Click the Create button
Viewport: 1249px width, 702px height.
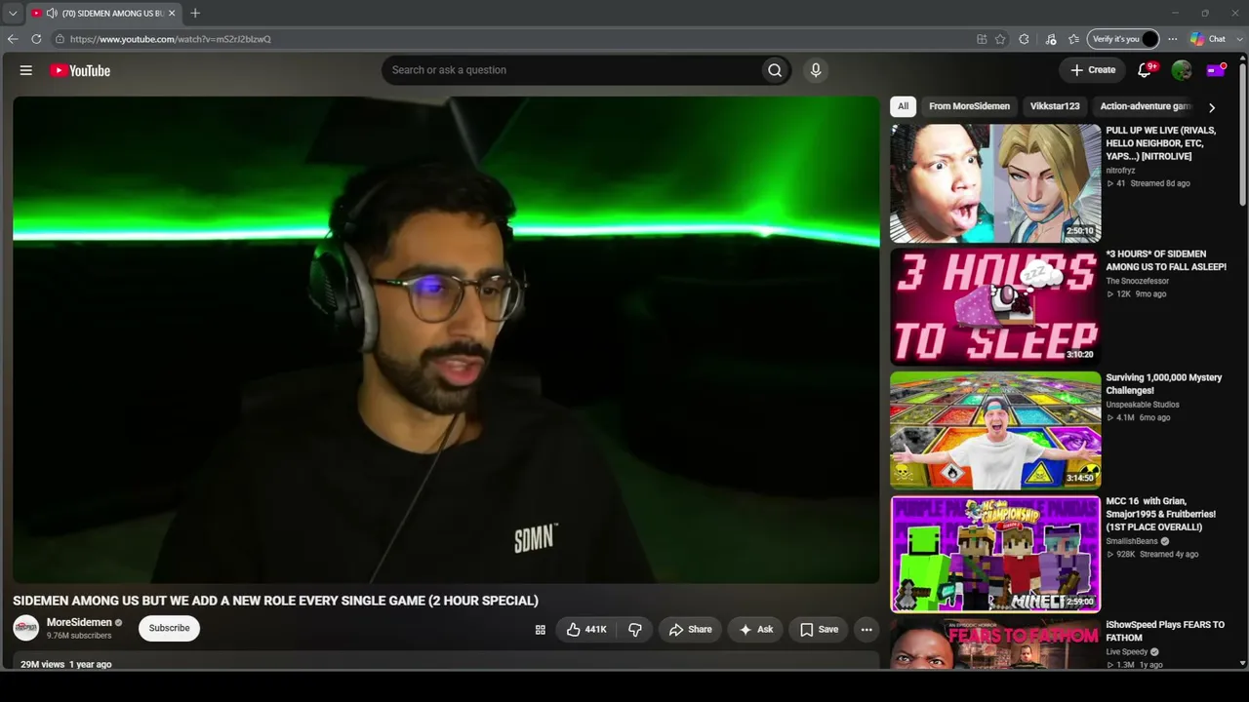coord(1093,70)
